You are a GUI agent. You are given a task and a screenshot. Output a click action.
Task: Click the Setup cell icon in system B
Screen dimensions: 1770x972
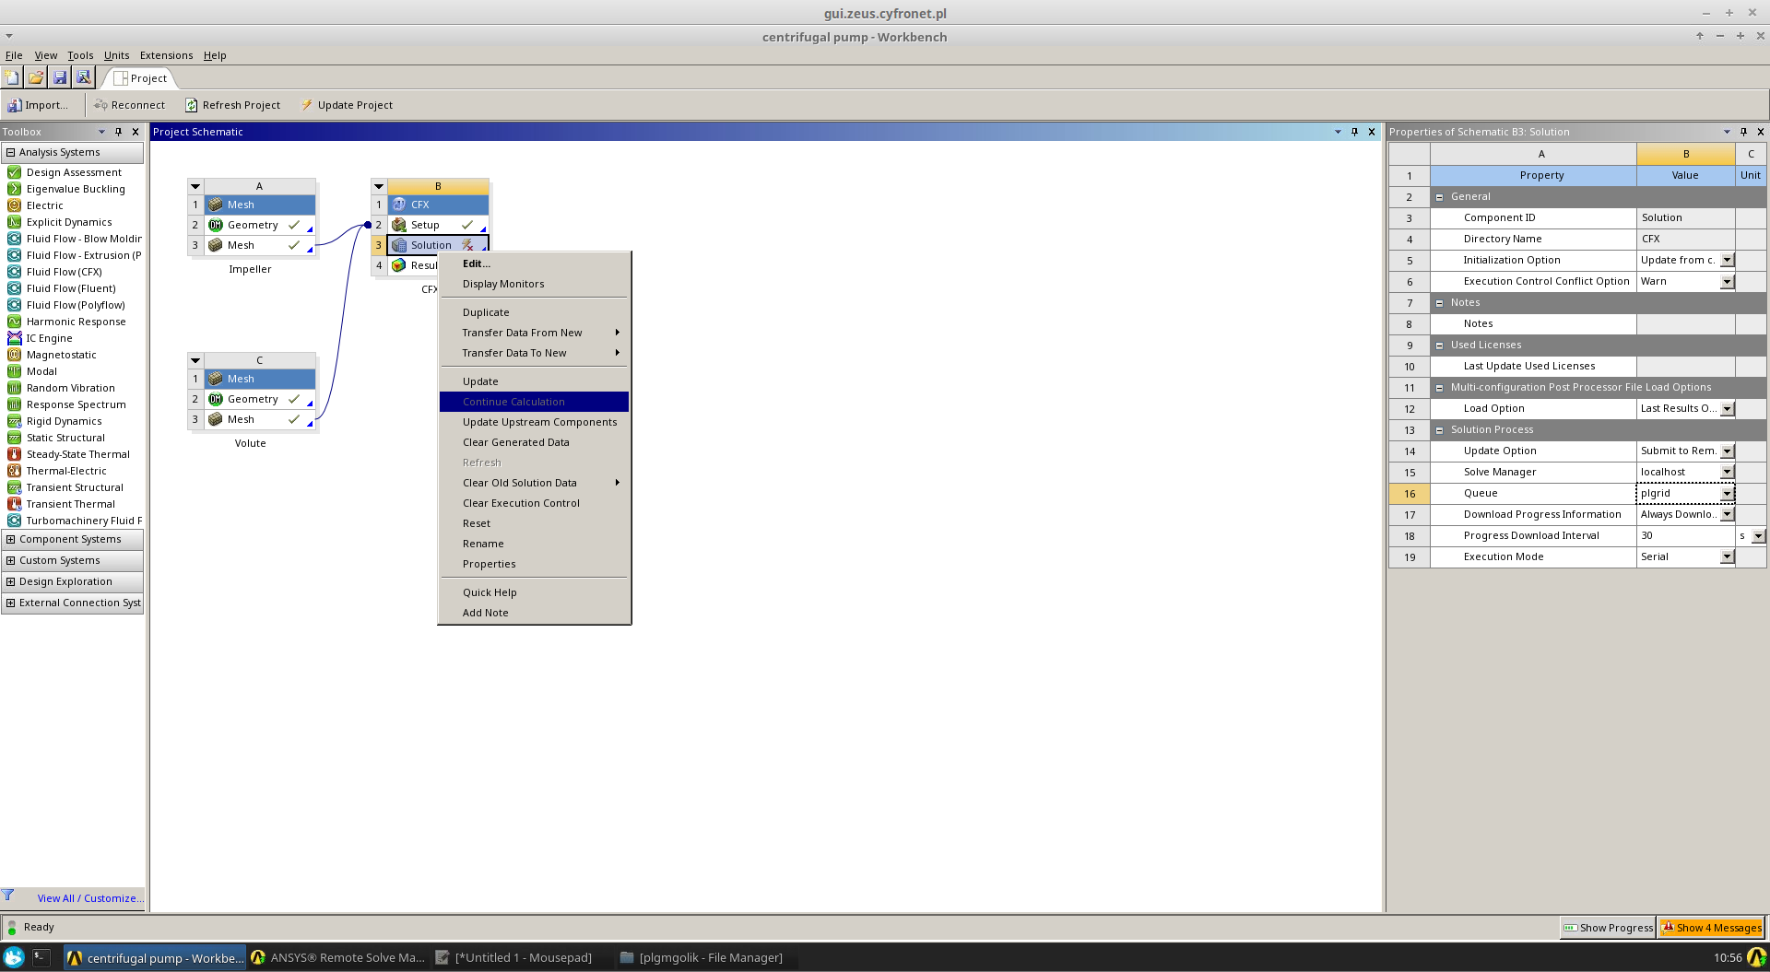point(399,225)
